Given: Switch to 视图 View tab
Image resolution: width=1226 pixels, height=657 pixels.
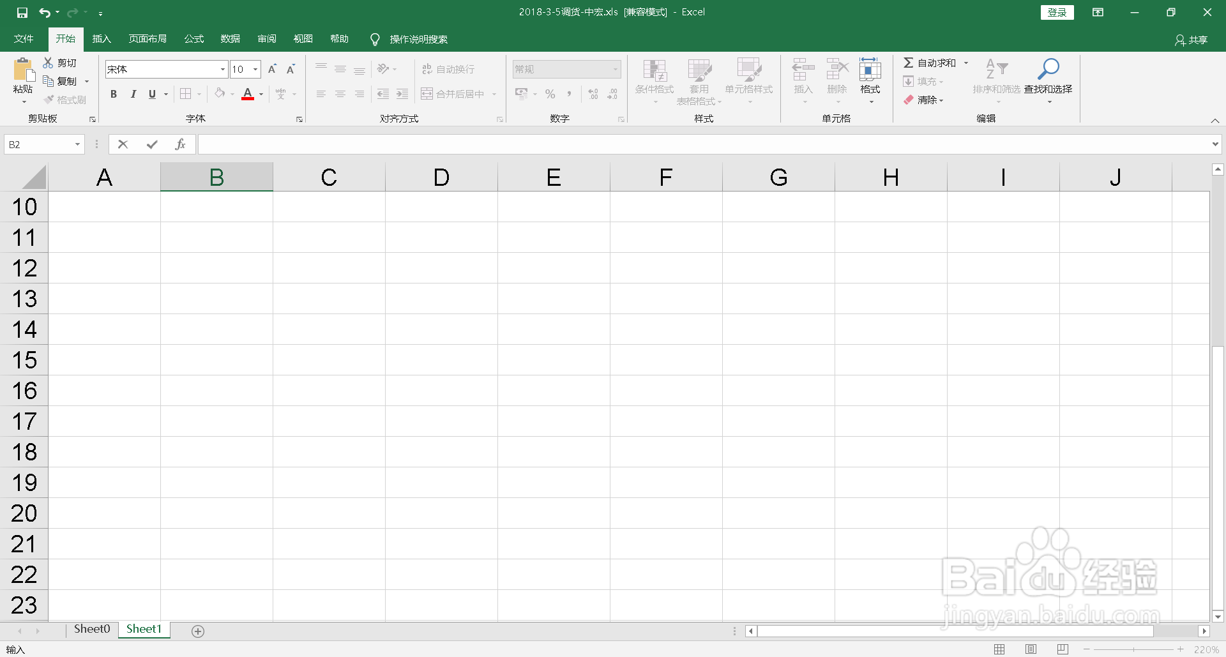Looking at the screenshot, I should pyautogui.click(x=303, y=39).
